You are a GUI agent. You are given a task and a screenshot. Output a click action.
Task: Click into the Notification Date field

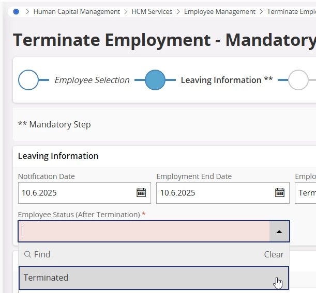coord(77,192)
